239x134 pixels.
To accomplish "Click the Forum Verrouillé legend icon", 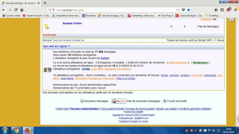I will click(165, 101).
